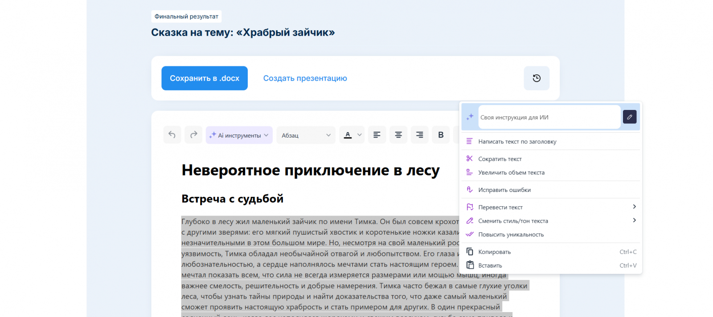Choose Сократить текст from the menu
This screenshot has height=317, width=713.
(500, 159)
